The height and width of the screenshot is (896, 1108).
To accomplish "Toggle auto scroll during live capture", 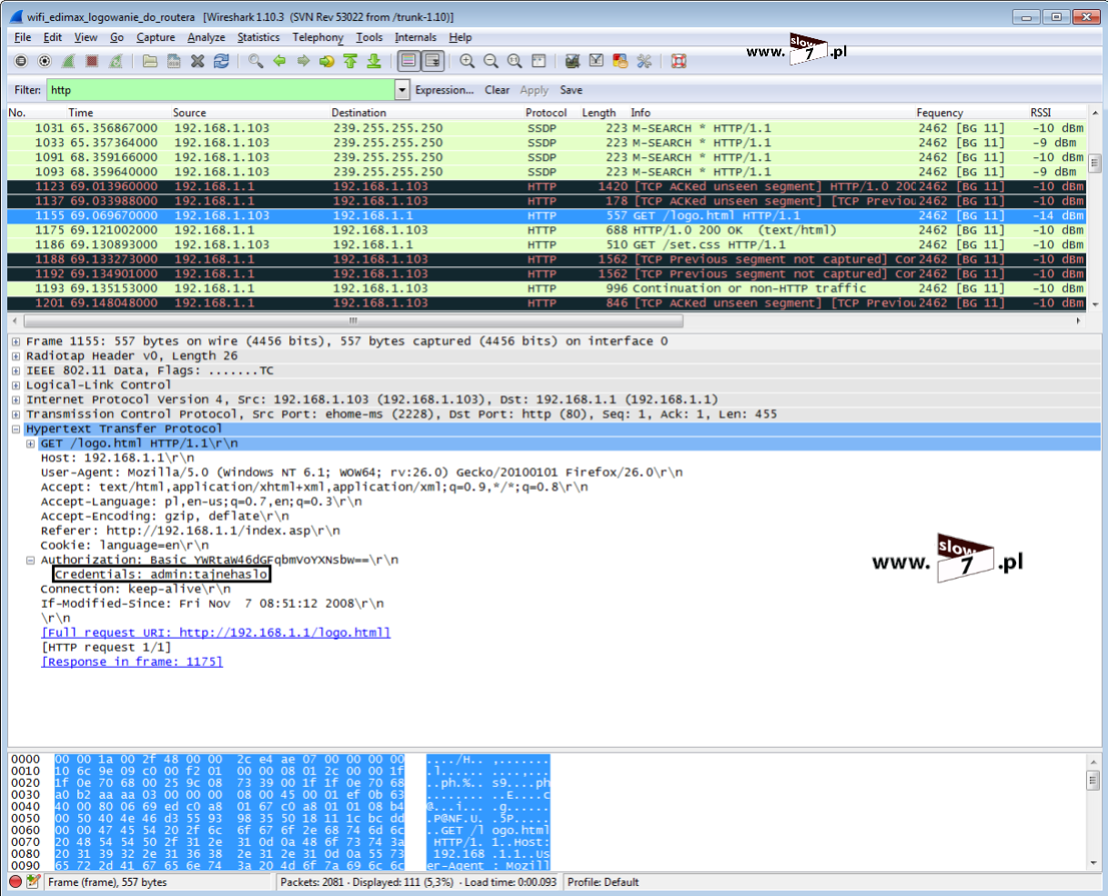I will pyautogui.click(x=432, y=61).
